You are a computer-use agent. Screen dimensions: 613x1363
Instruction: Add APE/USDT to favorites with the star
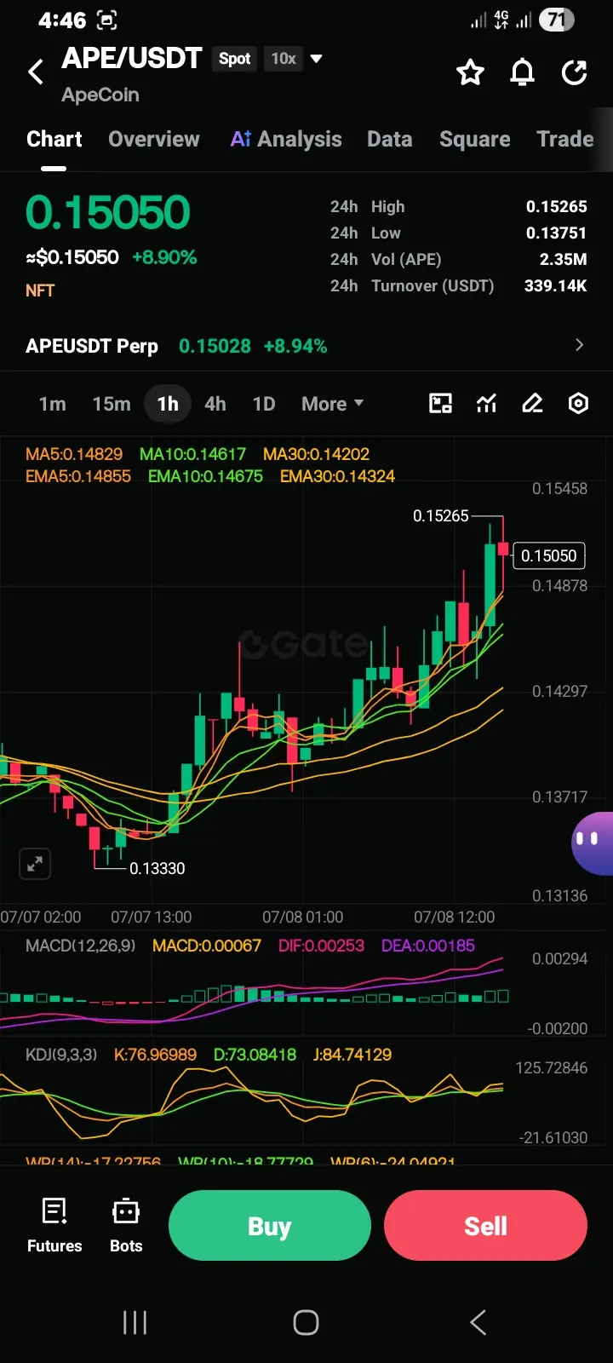470,72
